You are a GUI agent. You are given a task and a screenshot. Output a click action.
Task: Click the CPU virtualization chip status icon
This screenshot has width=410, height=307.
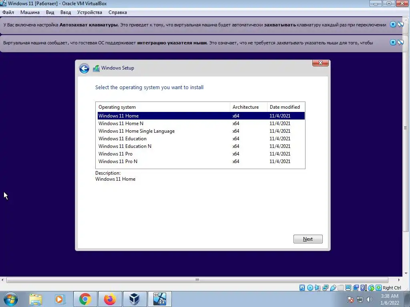[x=363, y=288]
